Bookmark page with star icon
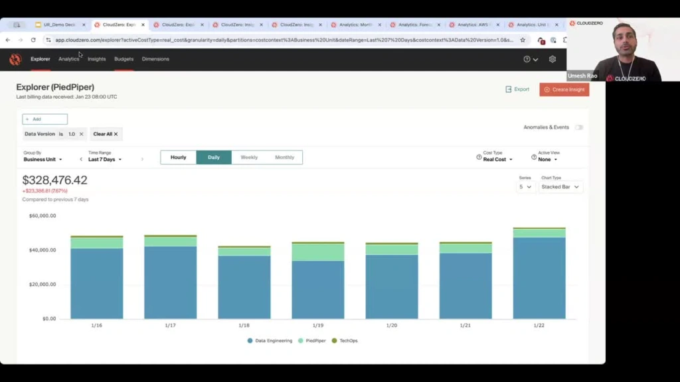 point(523,40)
